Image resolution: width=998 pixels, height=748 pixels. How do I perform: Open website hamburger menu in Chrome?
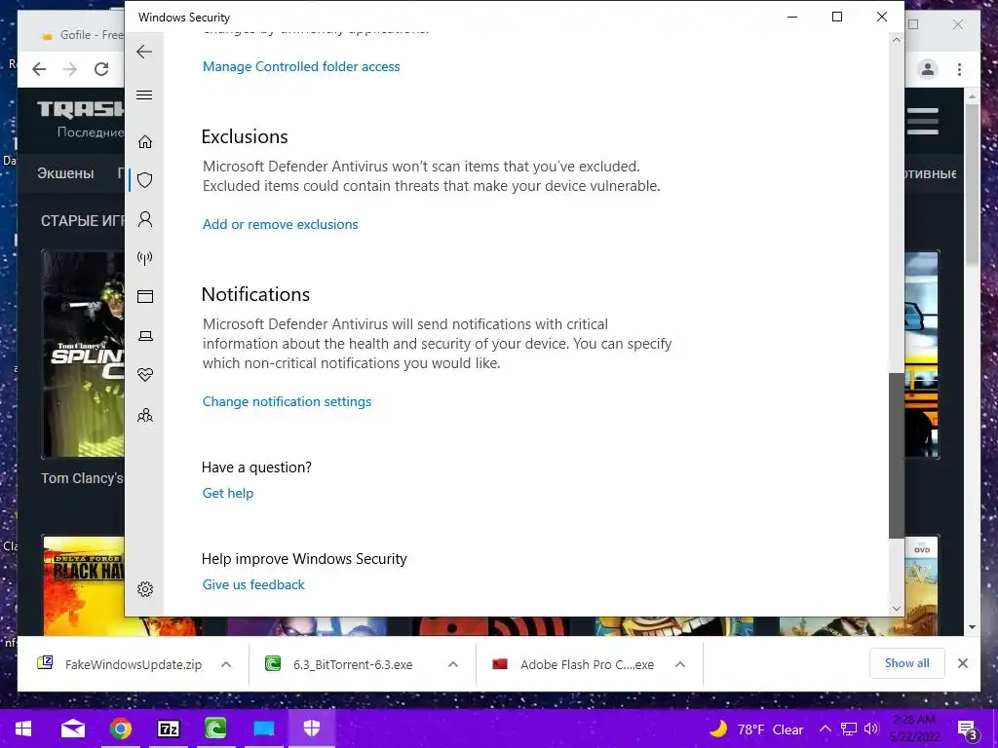(x=922, y=121)
